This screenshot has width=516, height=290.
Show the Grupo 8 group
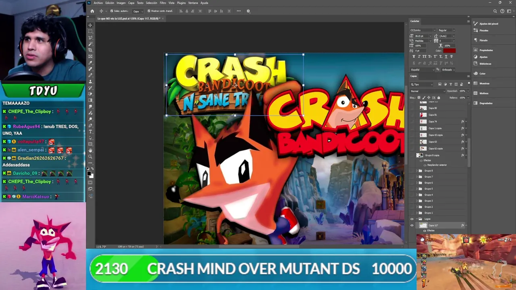point(412,171)
